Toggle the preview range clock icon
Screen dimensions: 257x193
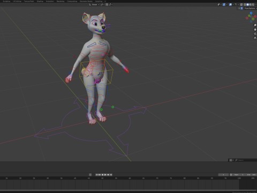click(x=231, y=175)
